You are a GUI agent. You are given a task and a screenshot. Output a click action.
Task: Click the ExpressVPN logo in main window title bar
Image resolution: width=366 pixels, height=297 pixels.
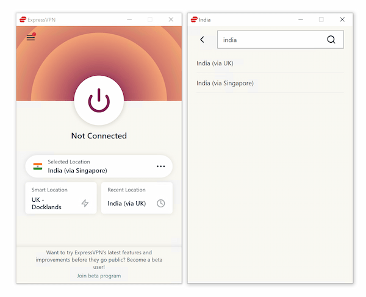23,20
